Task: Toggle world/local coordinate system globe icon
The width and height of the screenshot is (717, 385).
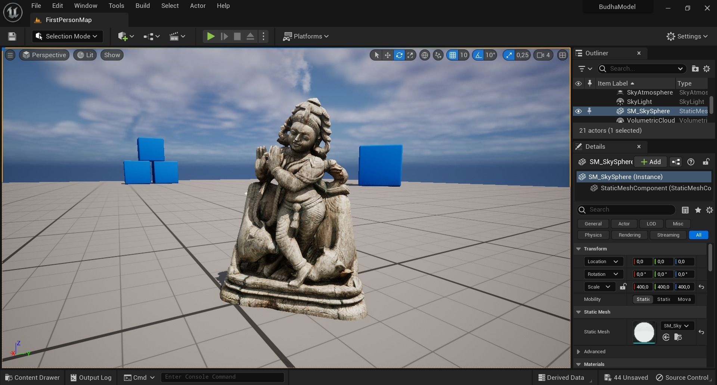Action: 425,55
